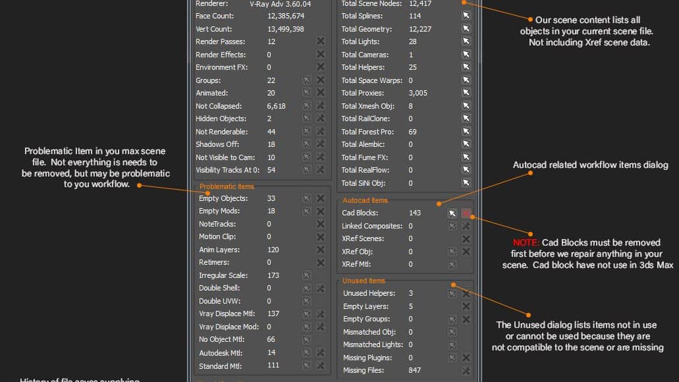Select scene cameras via Total Cameras arrow

pos(466,55)
